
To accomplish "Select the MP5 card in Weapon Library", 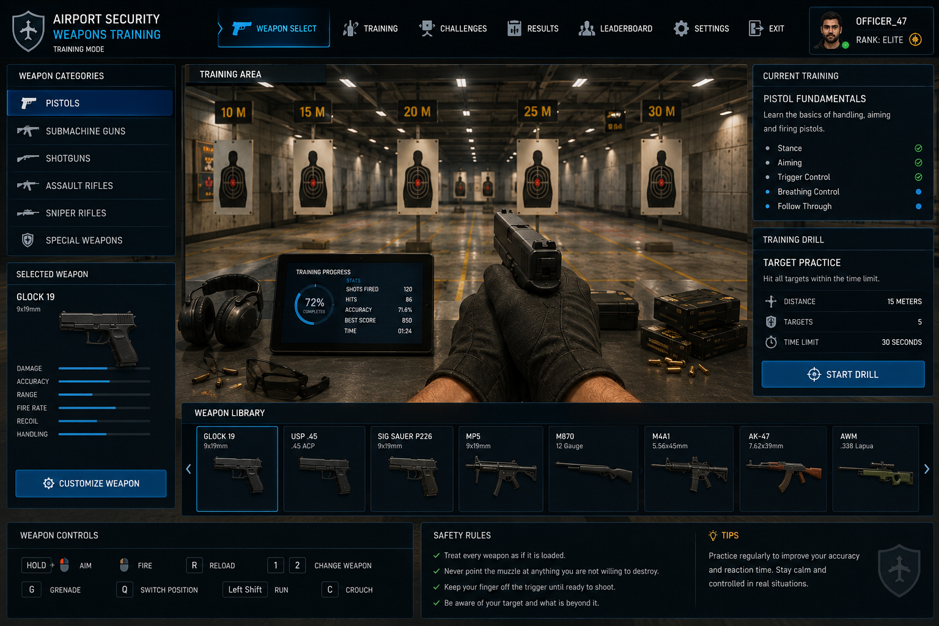I will pos(501,469).
